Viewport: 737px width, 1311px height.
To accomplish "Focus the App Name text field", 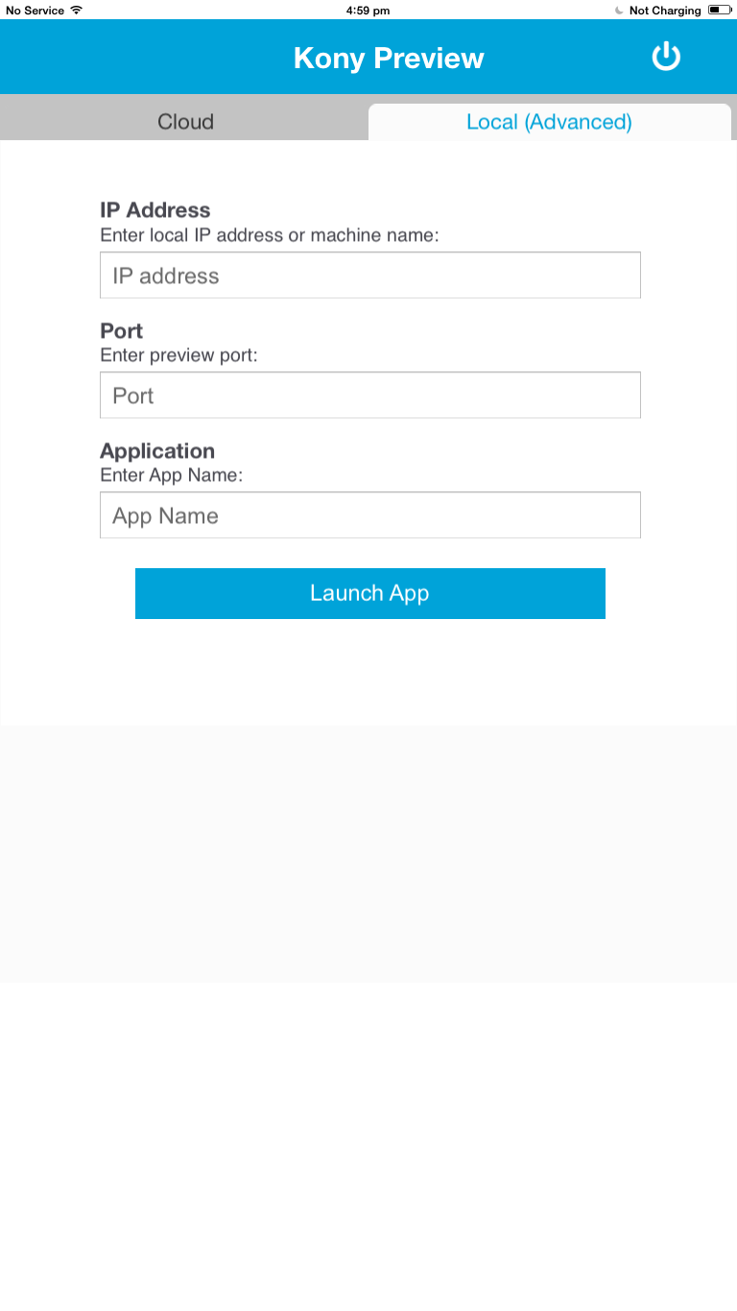I will click(x=369, y=515).
